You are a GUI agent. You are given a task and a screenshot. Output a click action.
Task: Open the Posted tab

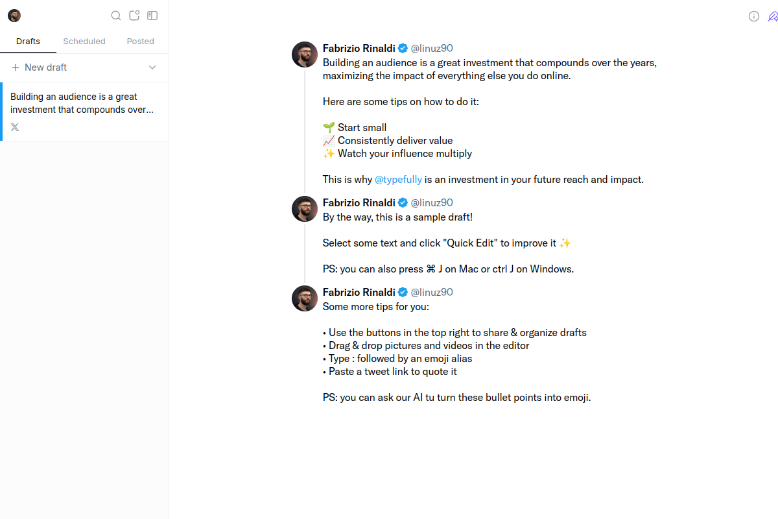[140, 41]
